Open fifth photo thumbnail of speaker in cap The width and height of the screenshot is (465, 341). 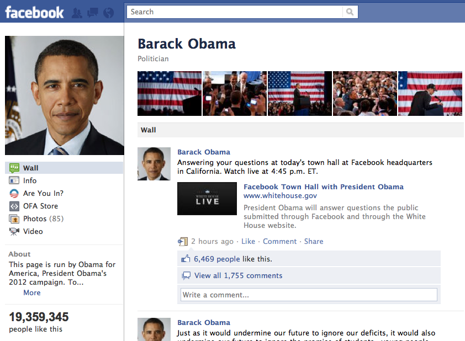[x=430, y=93]
